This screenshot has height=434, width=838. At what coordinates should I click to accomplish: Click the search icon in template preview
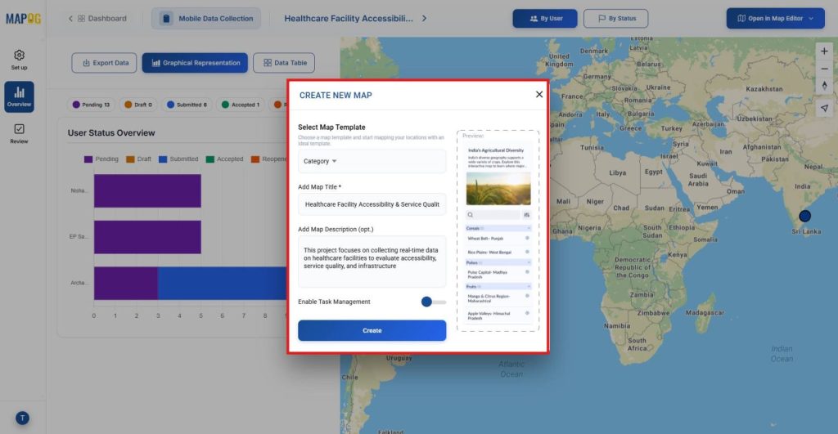point(471,215)
